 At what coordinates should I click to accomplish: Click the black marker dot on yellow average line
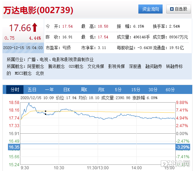[46, 111]
